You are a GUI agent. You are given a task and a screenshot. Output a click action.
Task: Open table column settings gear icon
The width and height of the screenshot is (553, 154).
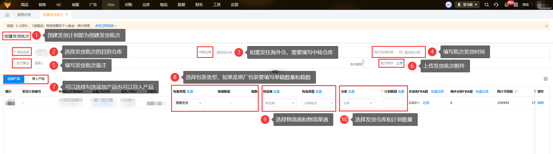546,79
